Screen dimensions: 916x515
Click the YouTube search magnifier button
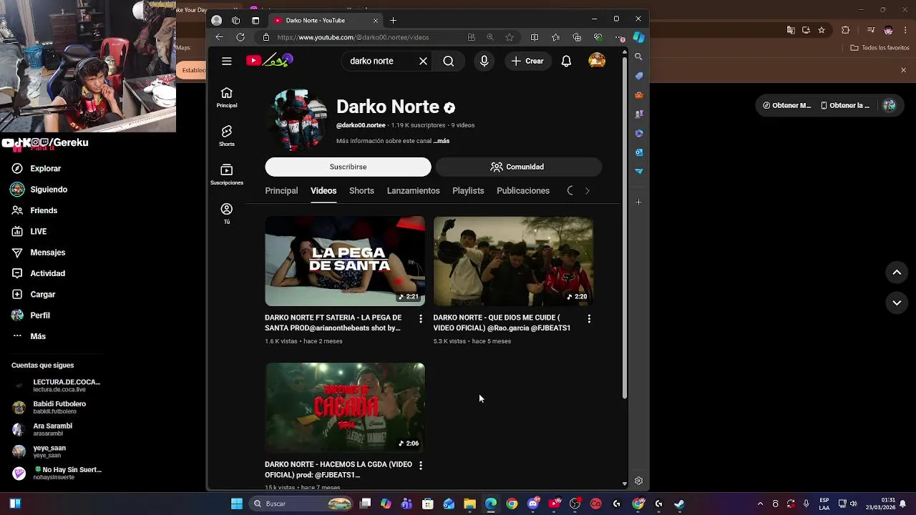[x=449, y=61]
